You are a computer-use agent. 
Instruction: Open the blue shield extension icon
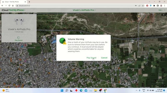tap(151, 6)
